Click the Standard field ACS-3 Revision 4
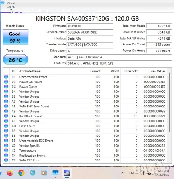 (119, 57)
